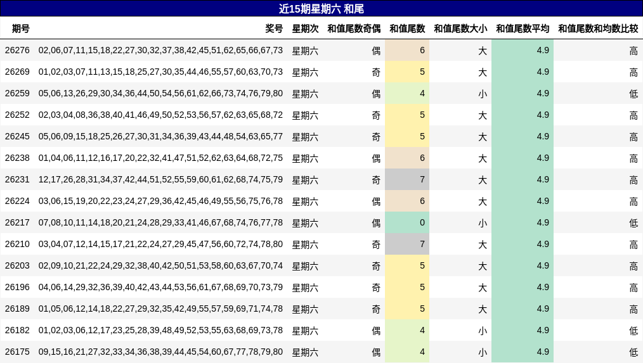Screen dimensions: 643x363
Task: Click the 小 size cell in row 26259
Action: pos(483,94)
